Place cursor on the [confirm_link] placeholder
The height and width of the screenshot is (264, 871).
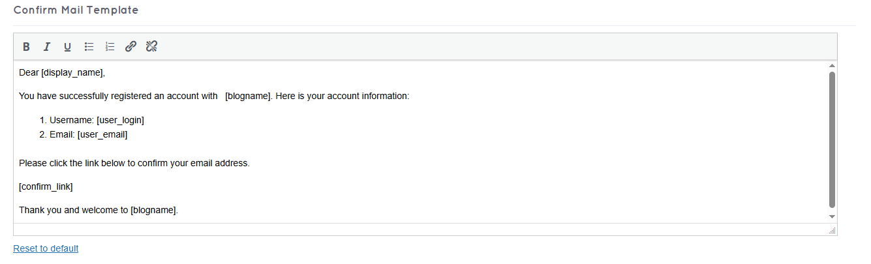coord(46,187)
